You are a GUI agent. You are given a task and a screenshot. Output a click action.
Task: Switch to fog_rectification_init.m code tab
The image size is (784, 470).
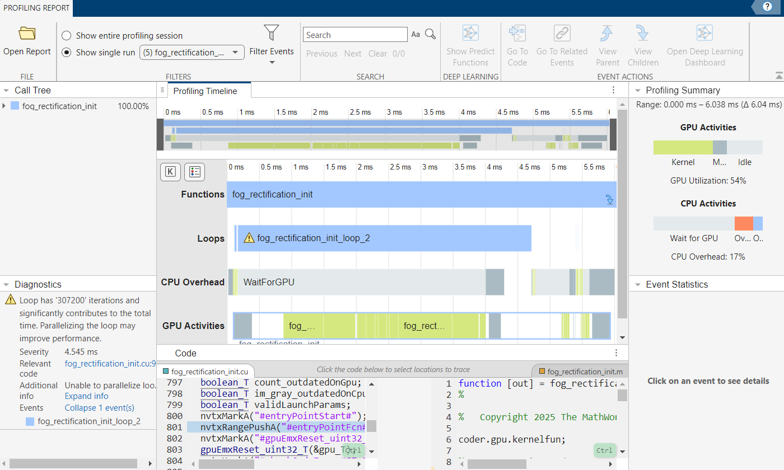point(580,372)
